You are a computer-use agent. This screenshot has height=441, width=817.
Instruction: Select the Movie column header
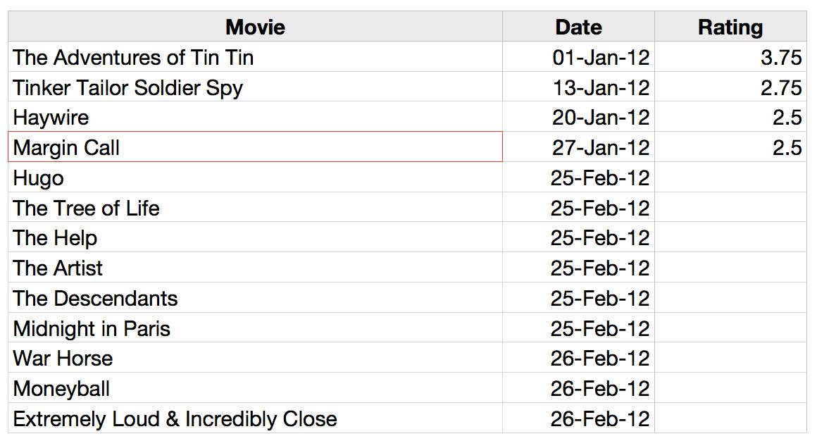255,27
